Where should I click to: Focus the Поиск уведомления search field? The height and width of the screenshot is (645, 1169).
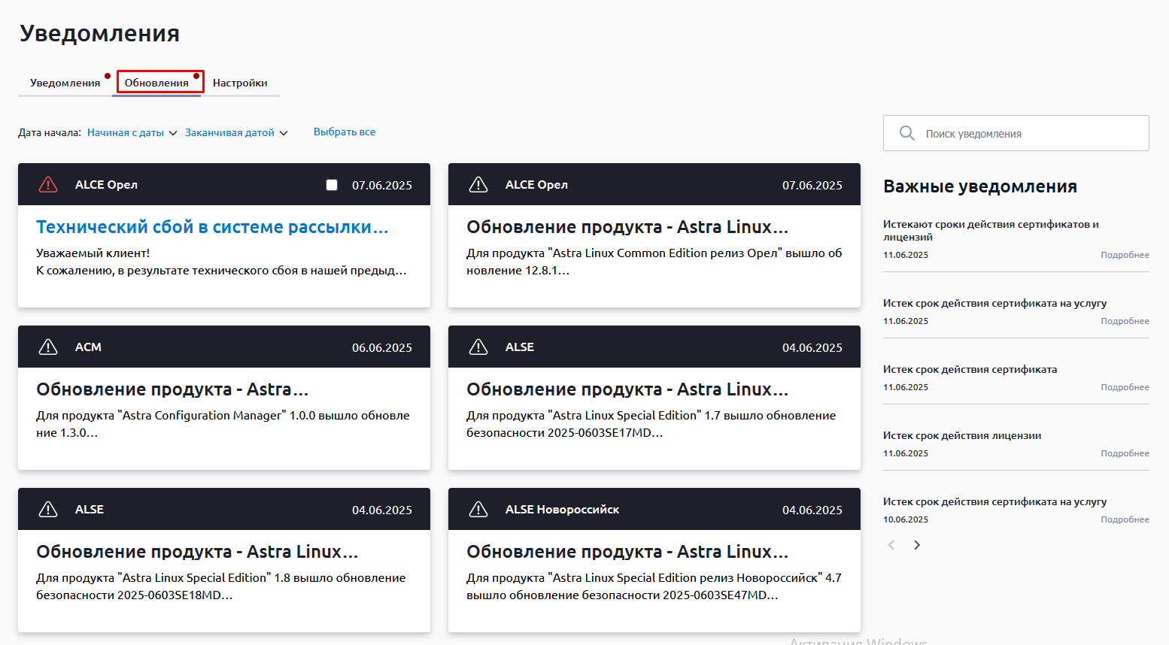tap(1031, 134)
